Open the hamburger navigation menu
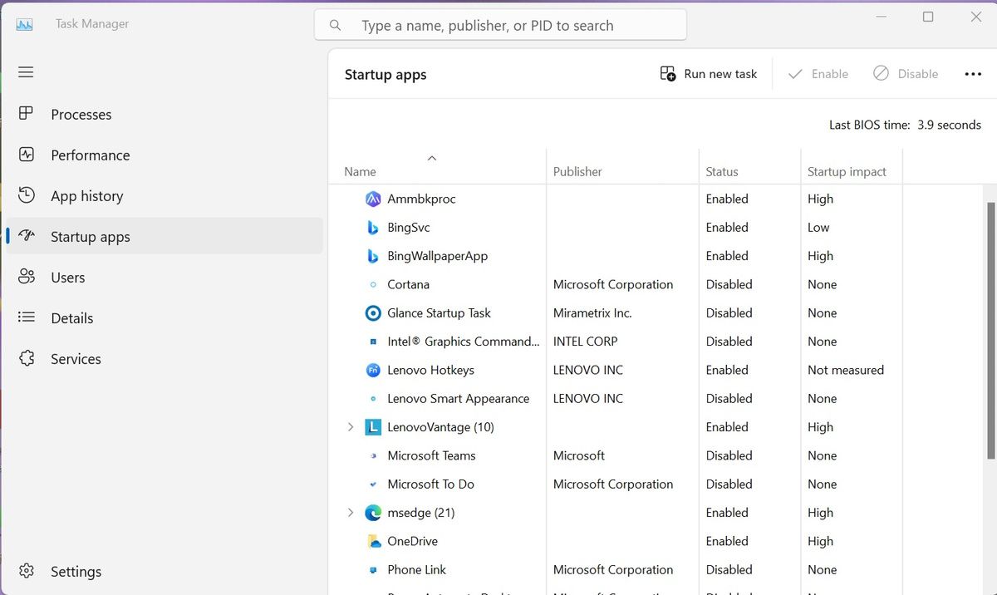Screen dimensions: 997x595 click(x=26, y=72)
